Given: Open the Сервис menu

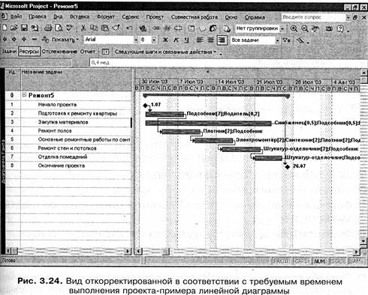Looking at the screenshot, I should pos(131,16).
